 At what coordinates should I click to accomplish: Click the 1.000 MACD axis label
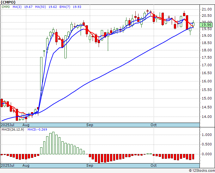tap(207, 135)
